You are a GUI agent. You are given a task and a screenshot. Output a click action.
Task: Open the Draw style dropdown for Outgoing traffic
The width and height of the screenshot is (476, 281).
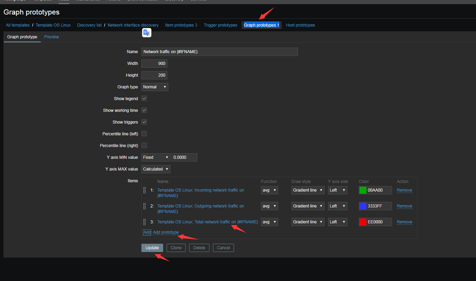[308, 206]
